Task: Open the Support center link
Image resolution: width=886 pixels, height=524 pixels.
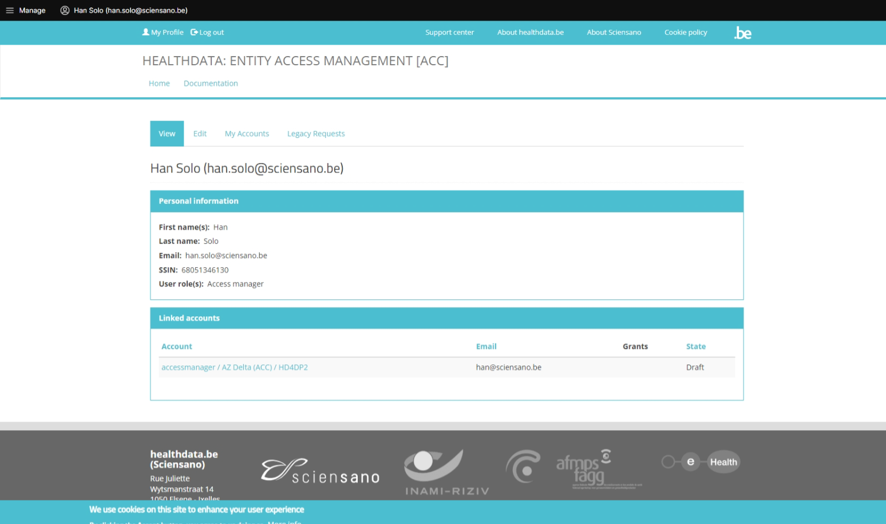Action: click(449, 33)
